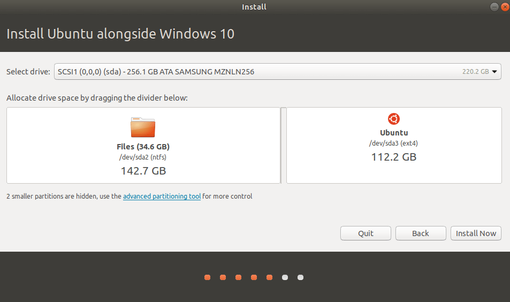Open the advanced partitioning tool link
Screen dimensions: 510x302
click(162, 196)
